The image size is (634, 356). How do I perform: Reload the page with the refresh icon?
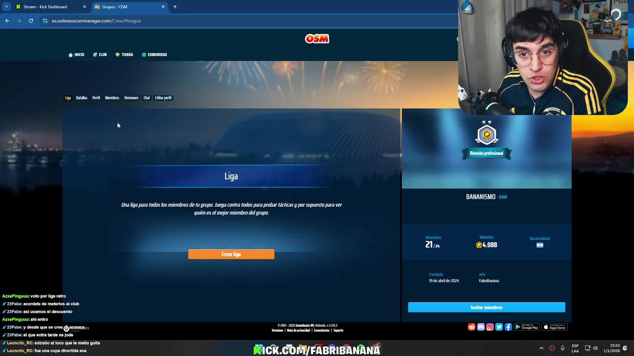(x=31, y=21)
